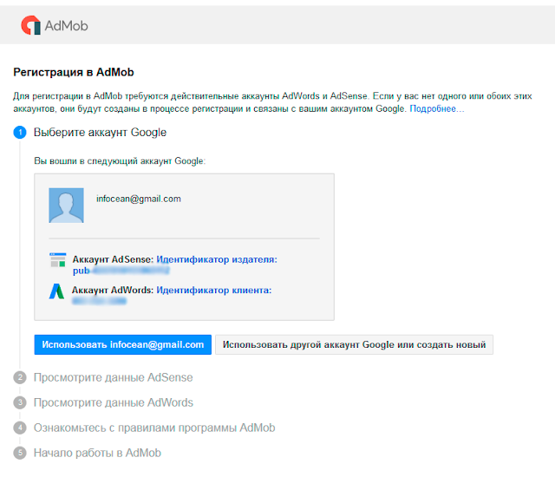Click the AdSense account icon
The image size is (555, 477).
(58, 259)
